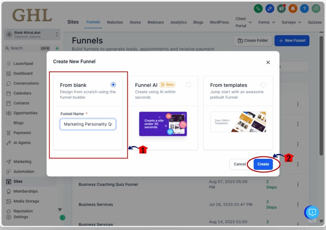Switch to the Websites tab
This screenshot has height=230, width=326.
115,22
